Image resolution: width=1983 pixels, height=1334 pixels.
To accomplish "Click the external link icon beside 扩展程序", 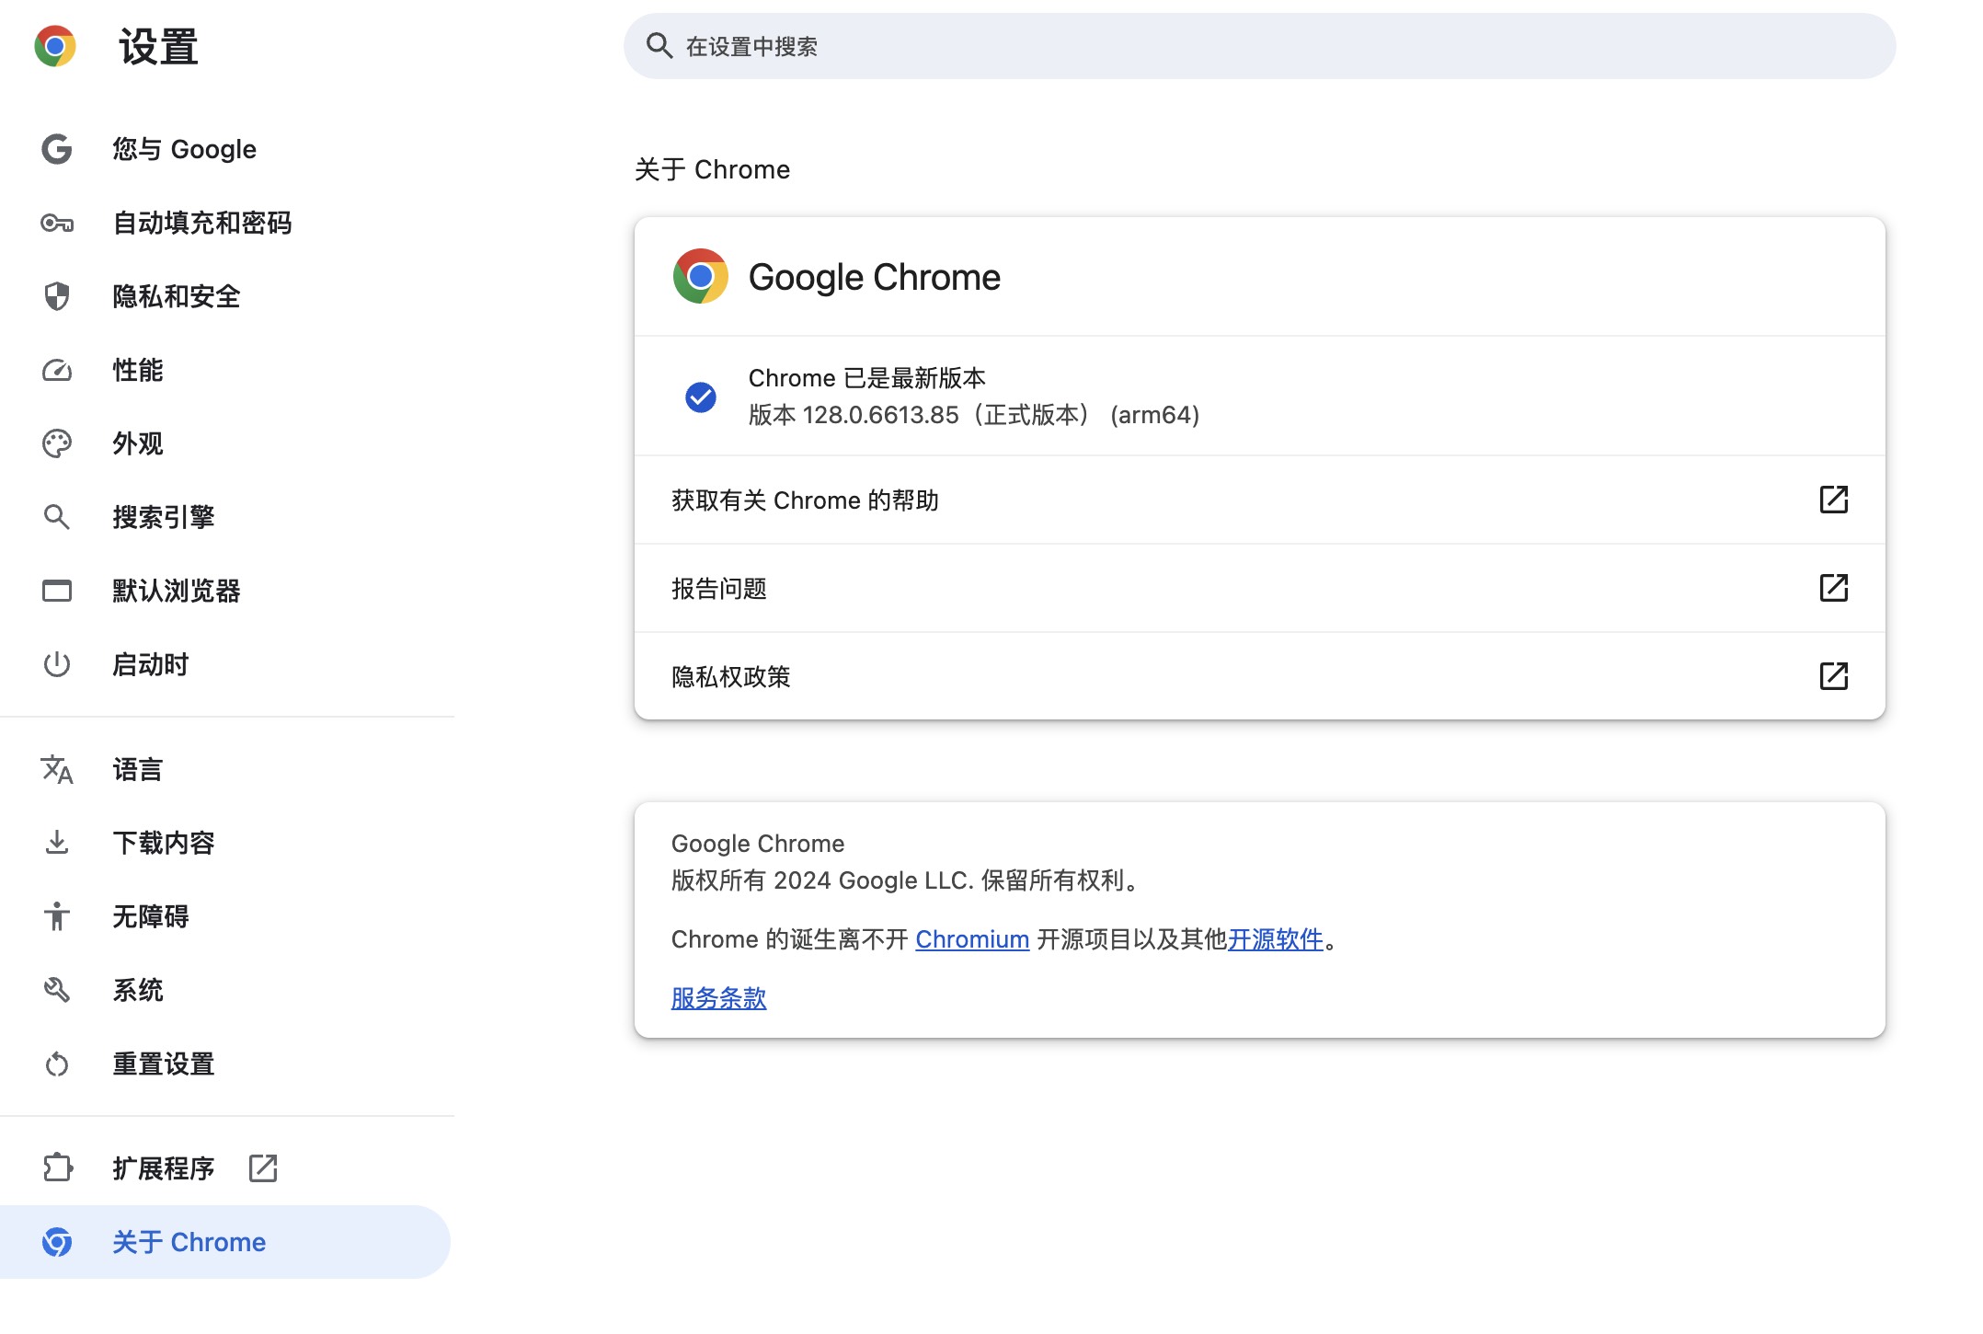I will pyautogui.click(x=263, y=1168).
